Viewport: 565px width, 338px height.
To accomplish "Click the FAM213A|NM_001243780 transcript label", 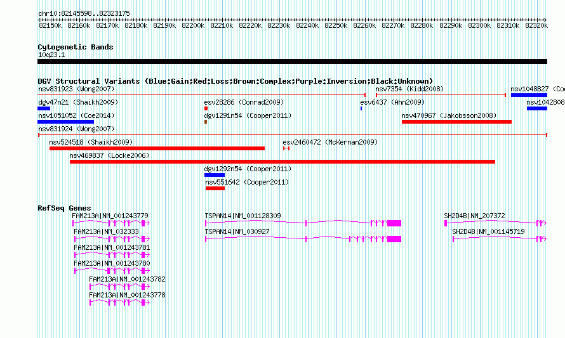I will click(x=112, y=263).
